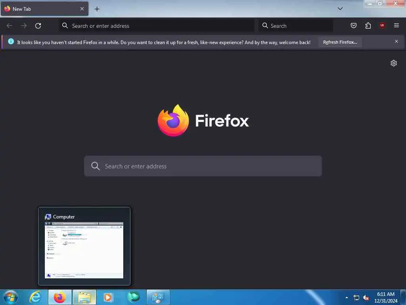This screenshot has width=406, height=305.
Task: Close the New Tab tab
Action: pyautogui.click(x=82, y=9)
